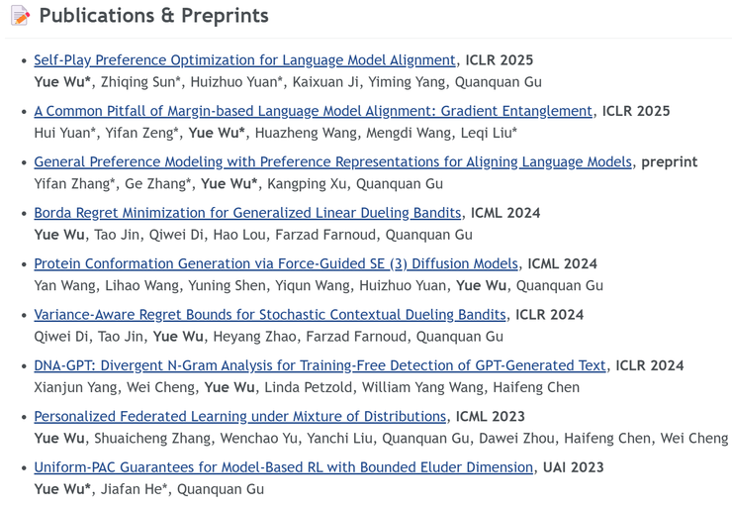
Task: Open the Gradient Entanglement paper link
Action: pyautogui.click(x=314, y=111)
